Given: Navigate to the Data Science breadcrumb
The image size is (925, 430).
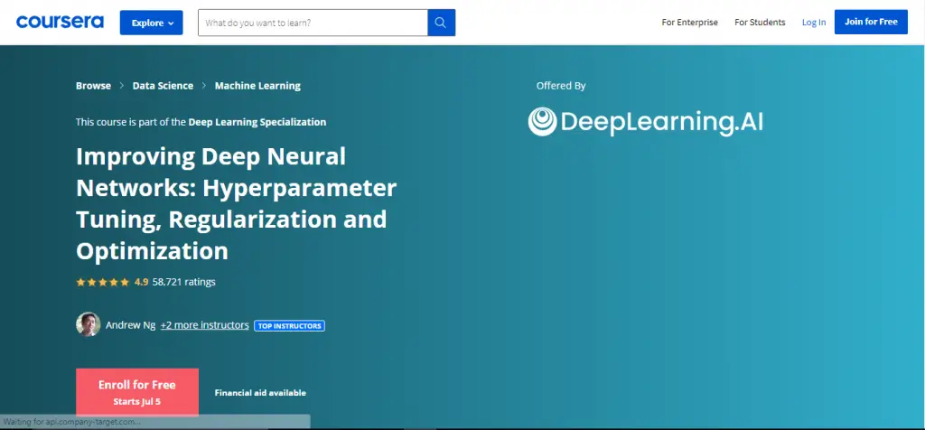Looking at the screenshot, I should pyautogui.click(x=163, y=86).
